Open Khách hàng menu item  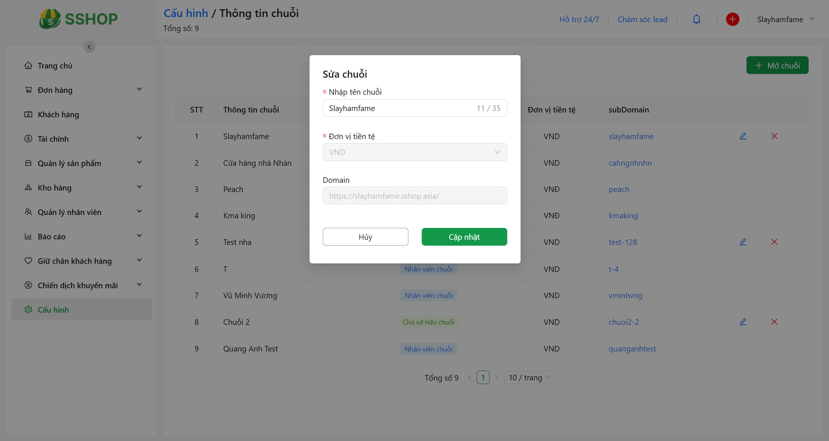coord(81,114)
